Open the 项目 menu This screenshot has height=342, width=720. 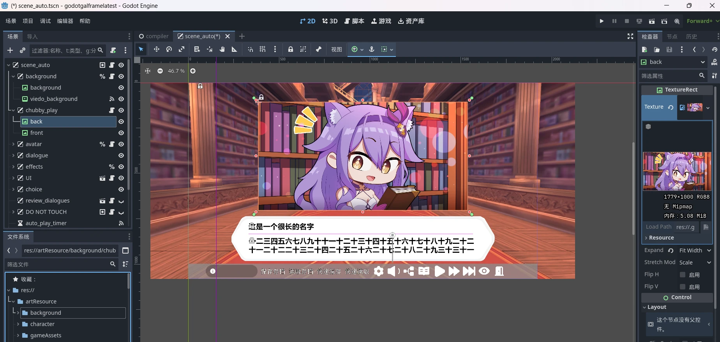[28, 21]
